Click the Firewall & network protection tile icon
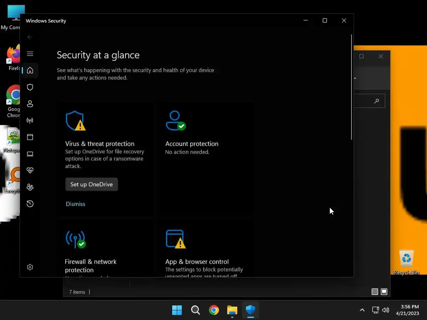Image resolution: width=427 pixels, height=320 pixels. (75, 239)
